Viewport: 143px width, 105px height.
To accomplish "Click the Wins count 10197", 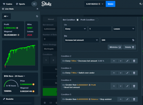I will [30, 28].
